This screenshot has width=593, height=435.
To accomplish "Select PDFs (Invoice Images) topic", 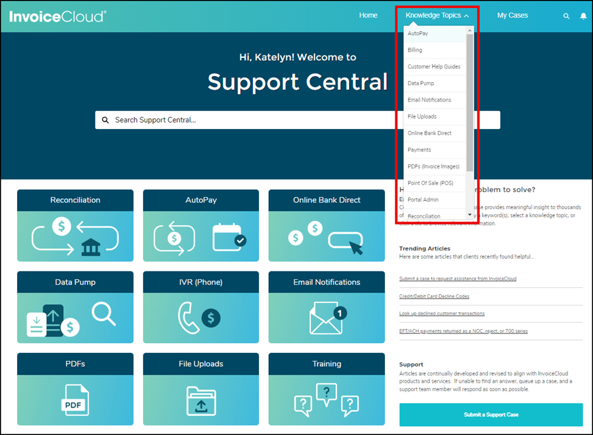I will pyautogui.click(x=435, y=167).
